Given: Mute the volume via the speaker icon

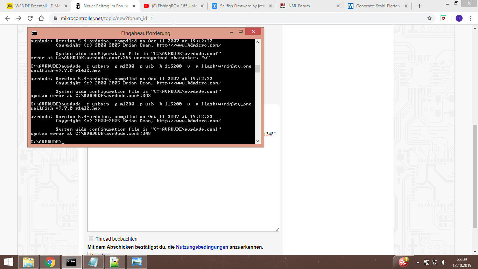Looking at the screenshot, I should [443, 262].
